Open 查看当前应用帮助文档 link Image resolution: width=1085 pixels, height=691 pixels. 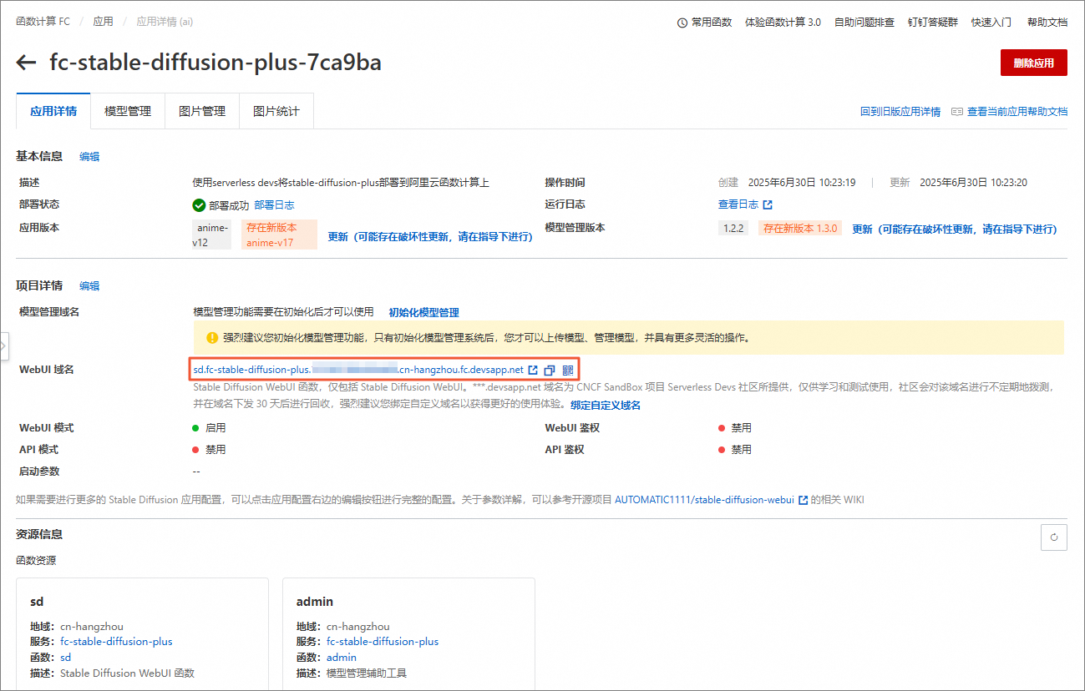(1017, 111)
